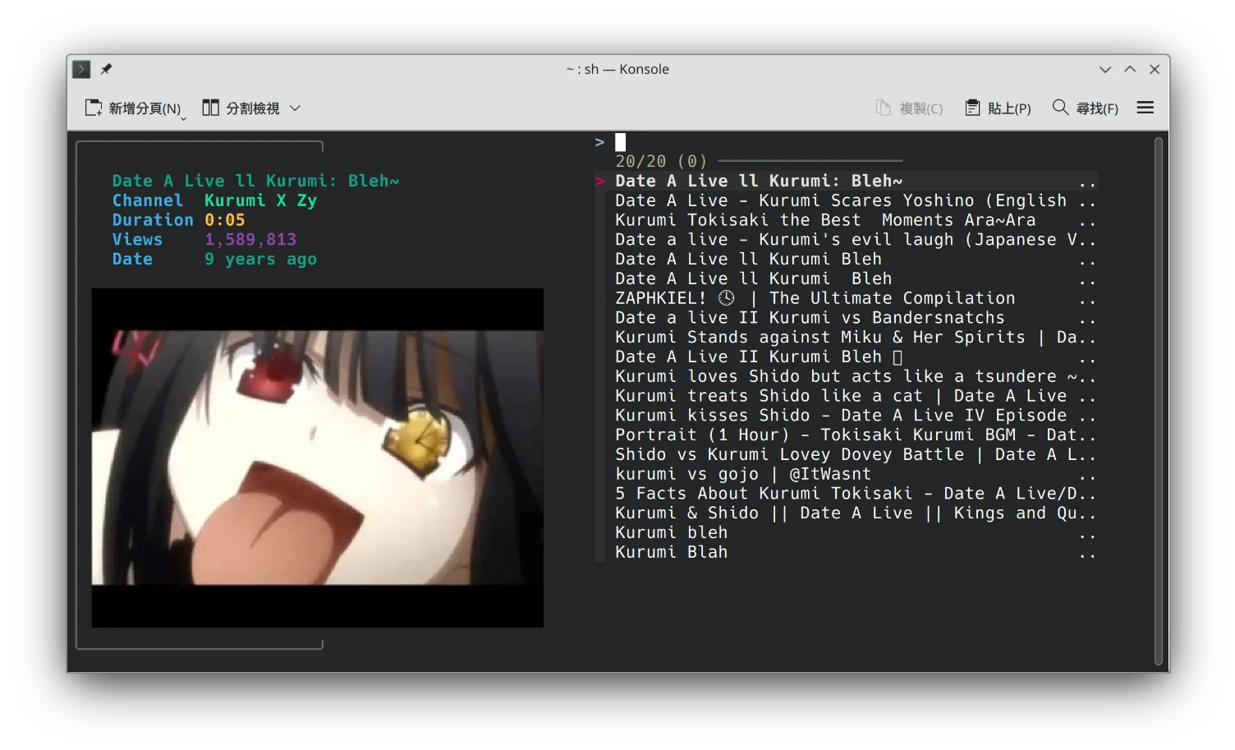The image size is (1235, 750).
Task: Click the Kurumi video thumbnail preview
Action: (318, 458)
